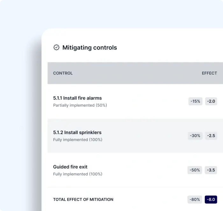223x211 pixels.
Task: Open the 5.1.2 Install sprinklers control
Action: (x=77, y=133)
